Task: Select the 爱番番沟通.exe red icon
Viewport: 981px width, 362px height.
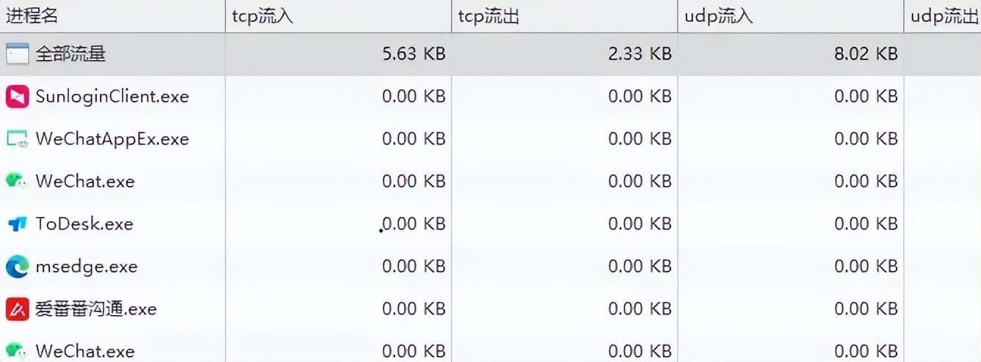Action: pyautogui.click(x=17, y=309)
